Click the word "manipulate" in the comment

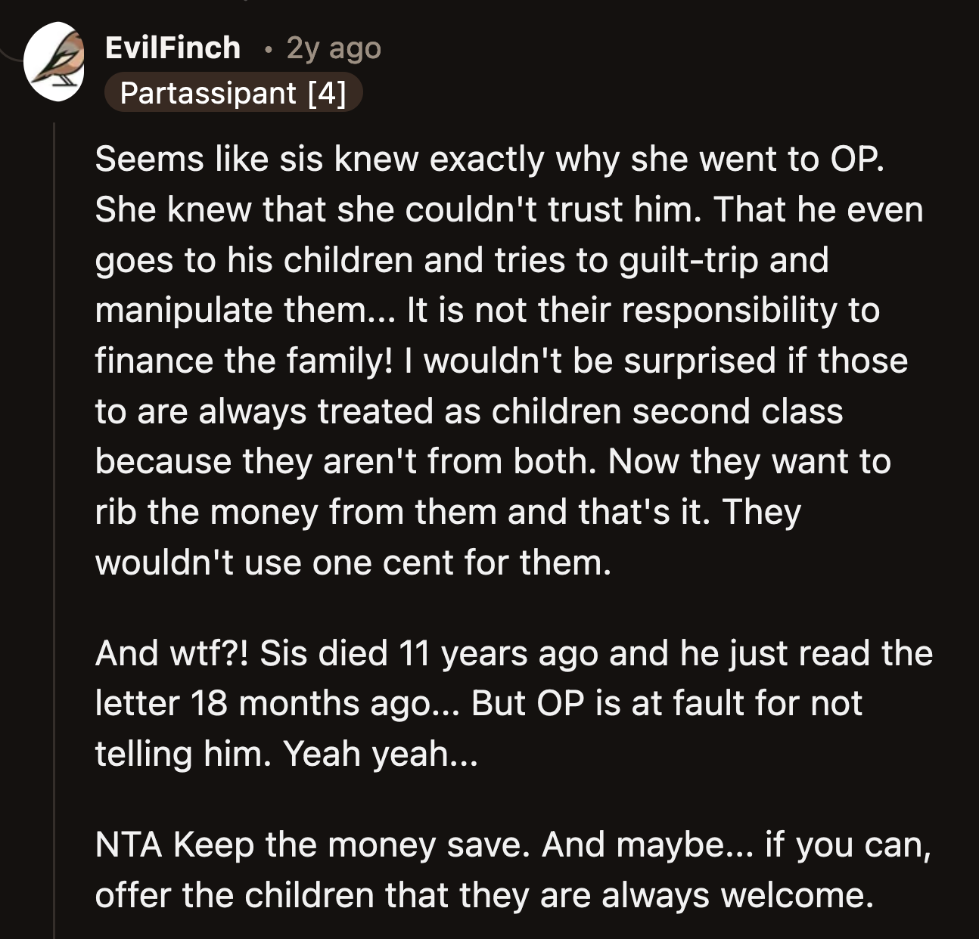[184, 310]
